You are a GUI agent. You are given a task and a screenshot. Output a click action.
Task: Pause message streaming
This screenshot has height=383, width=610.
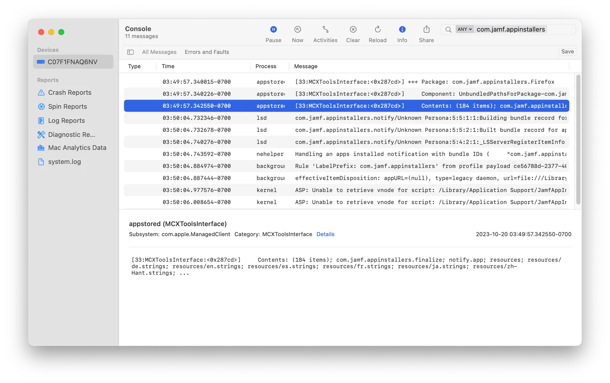[x=273, y=34]
